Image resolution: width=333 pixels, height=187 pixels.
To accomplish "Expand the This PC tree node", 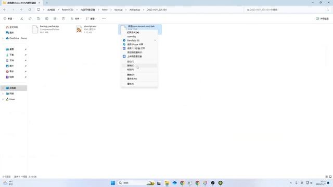I will coord(3,88).
